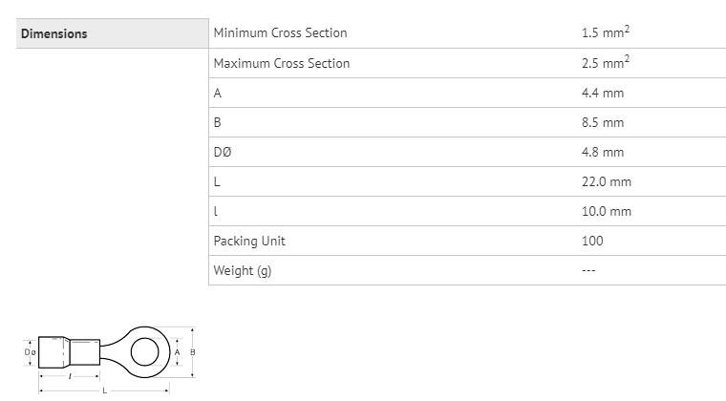Click the ring hole in terminal diagram
The height and width of the screenshot is (401, 726).
tap(145, 352)
